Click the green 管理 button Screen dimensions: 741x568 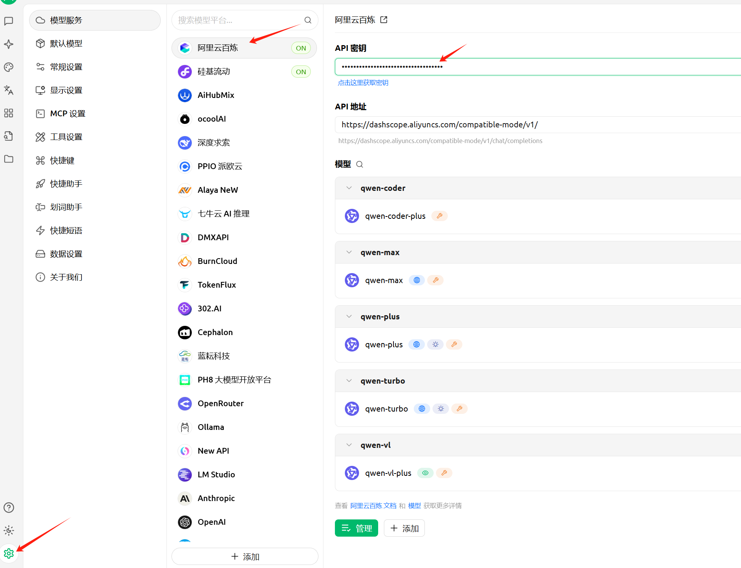356,528
